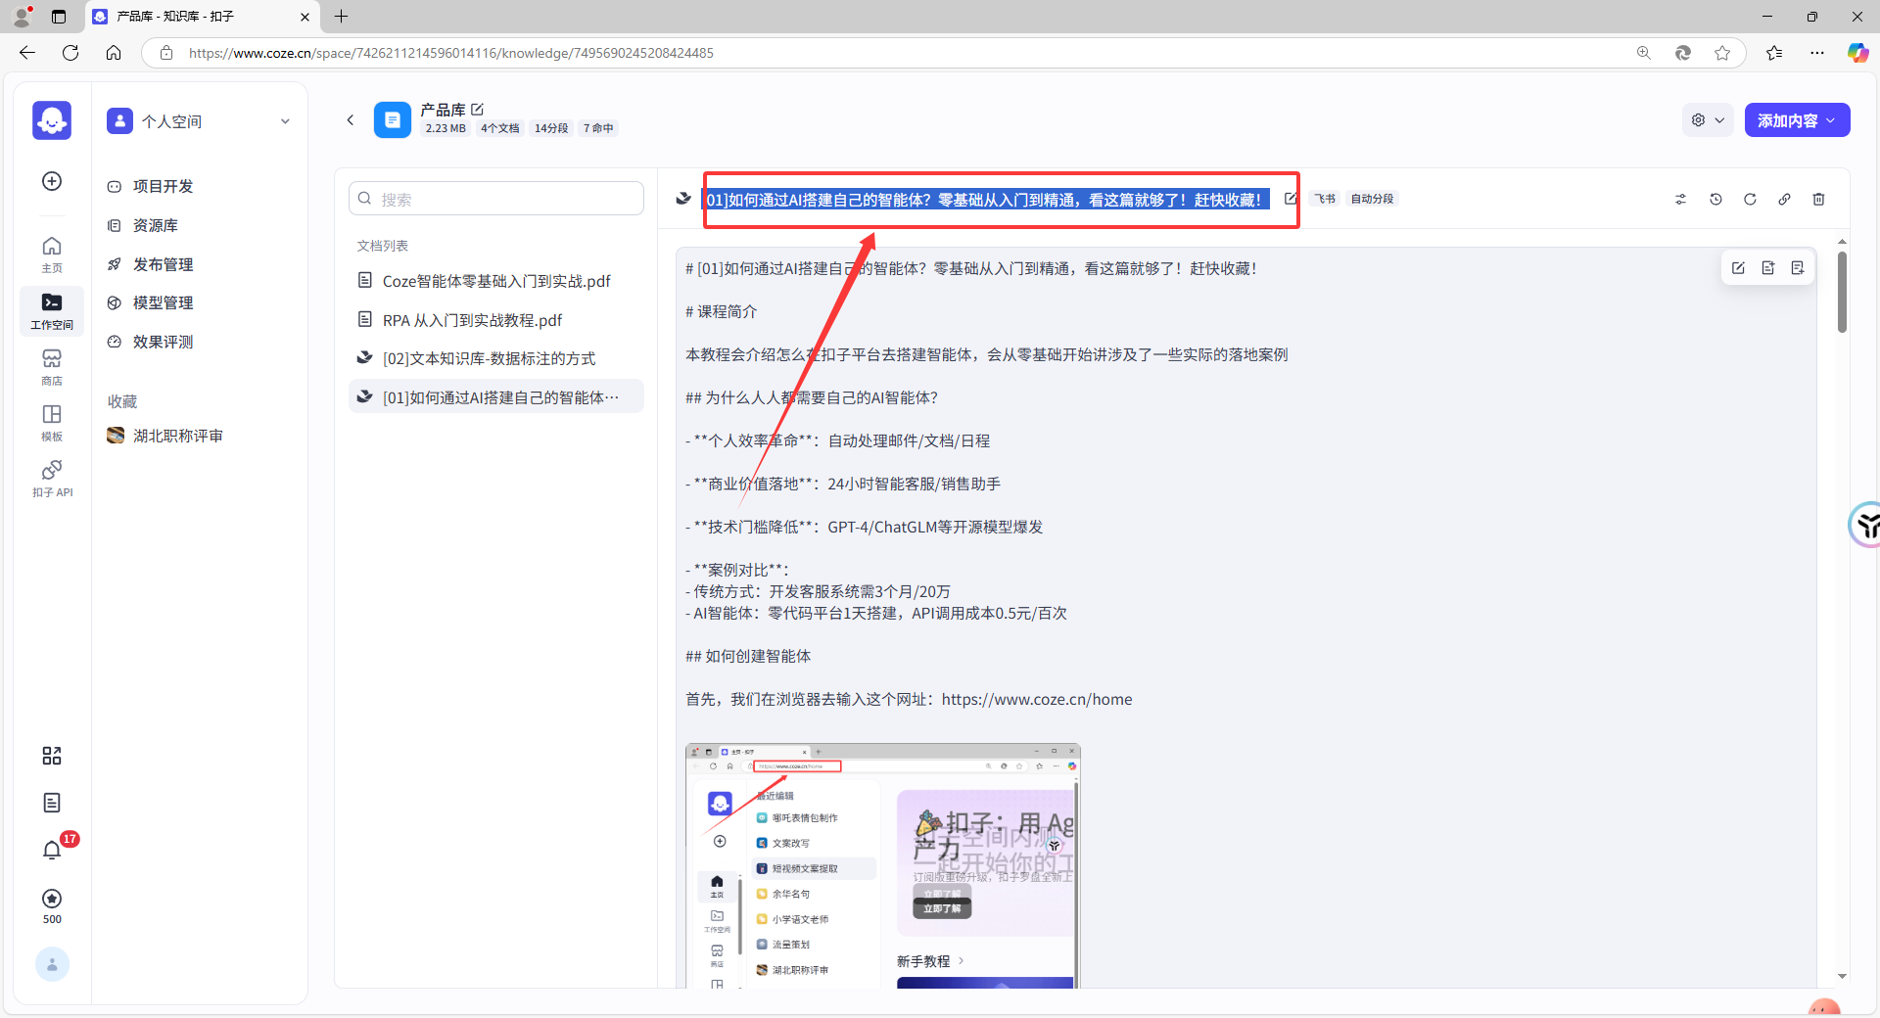Image resolution: width=1880 pixels, height=1018 pixels.
Task: Open RPA 从入门到实战教程.pdf document
Action: tap(496, 320)
